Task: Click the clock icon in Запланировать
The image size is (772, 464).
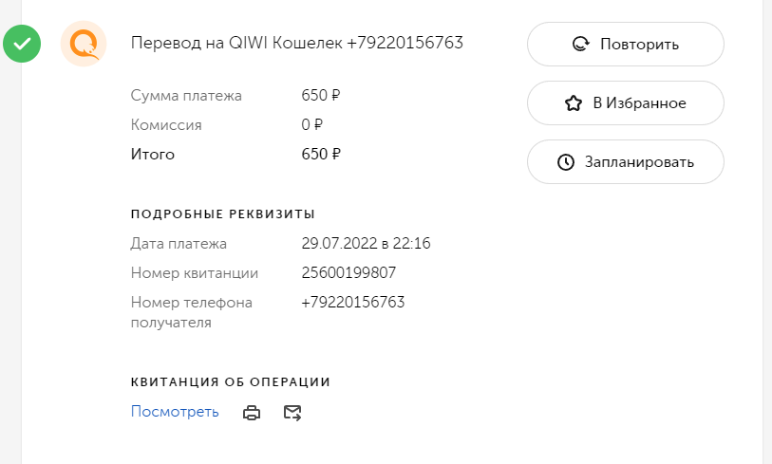Action: (x=566, y=162)
